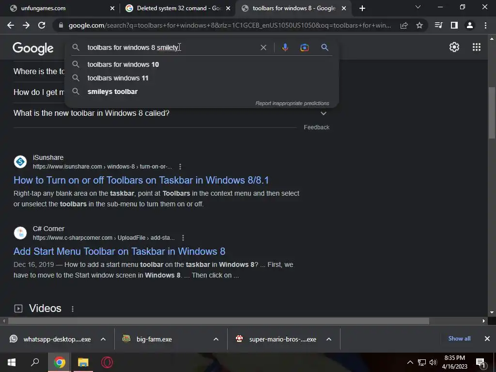
Task: Reload the current page
Action: click(x=42, y=25)
